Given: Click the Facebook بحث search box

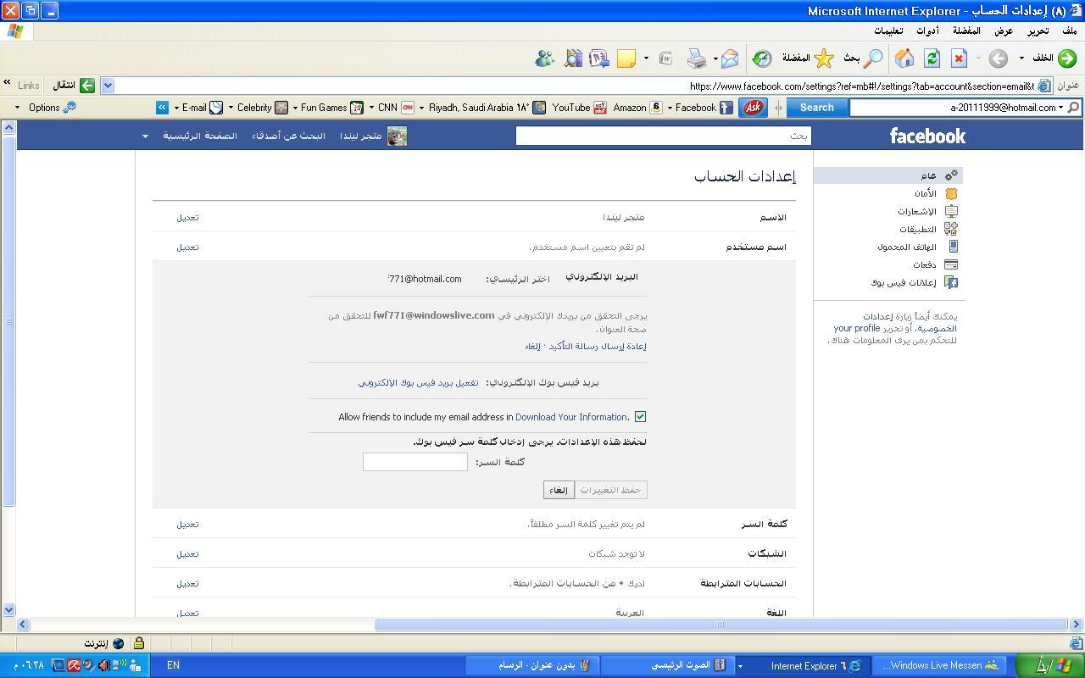Looking at the screenshot, I should pos(664,136).
